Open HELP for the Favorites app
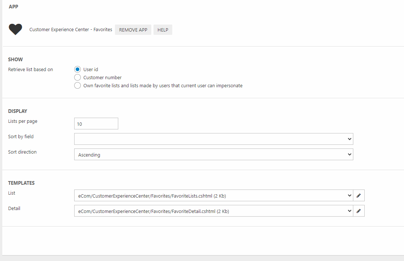 tap(163, 30)
